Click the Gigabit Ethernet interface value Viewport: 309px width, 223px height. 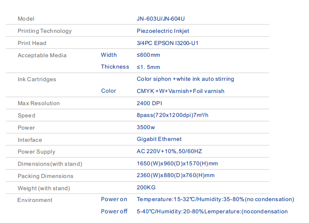159,139
